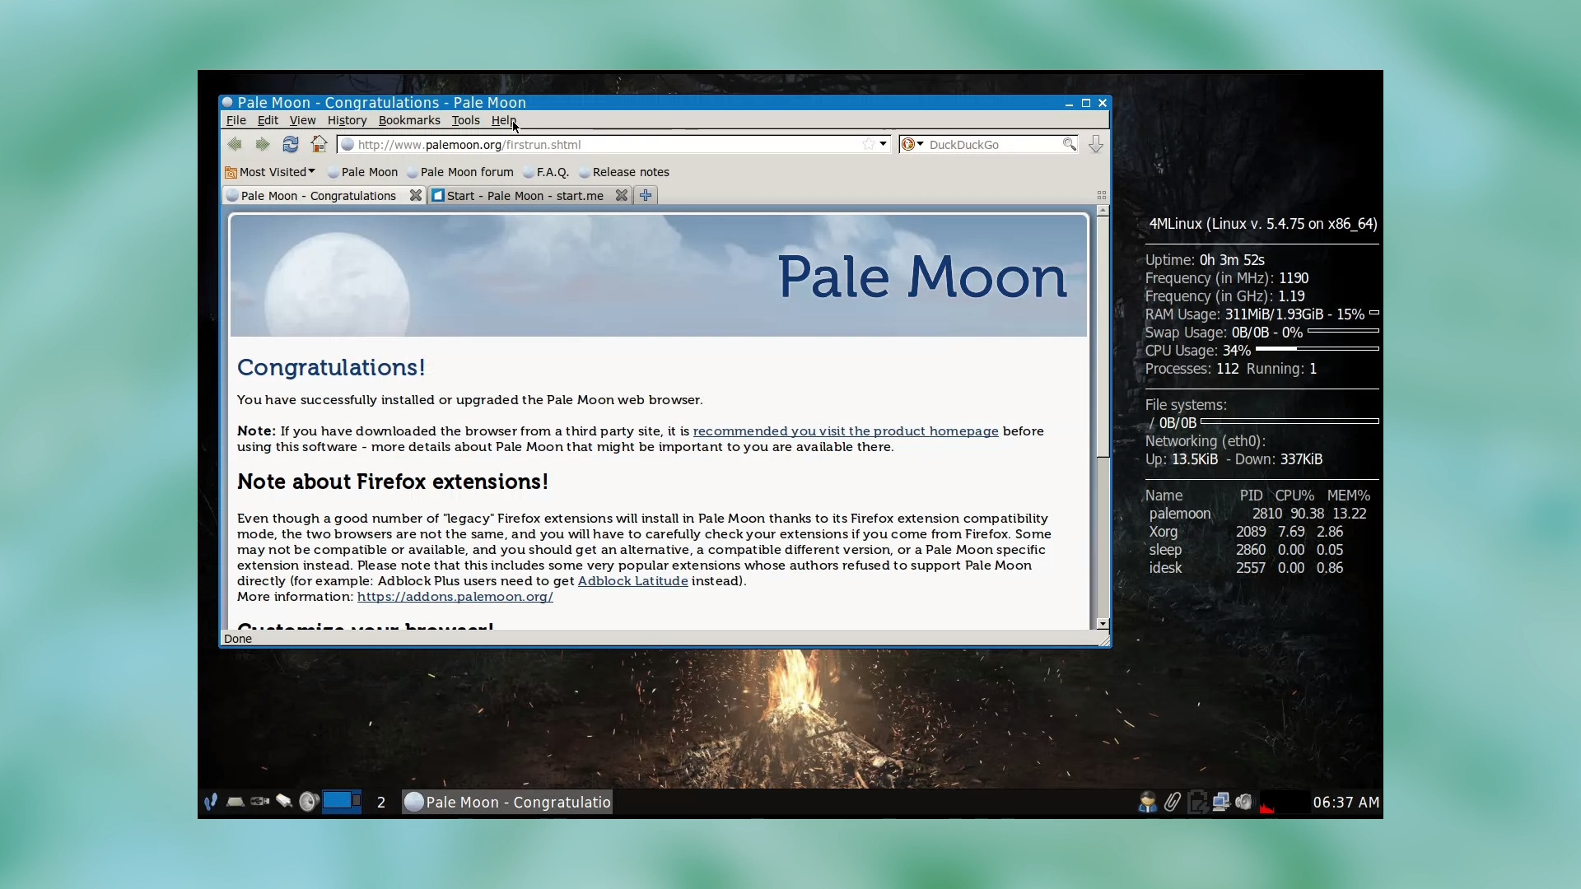Image resolution: width=1581 pixels, height=889 pixels.
Task: Open Pale Moon bookmark in toolbar
Action: (362, 172)
